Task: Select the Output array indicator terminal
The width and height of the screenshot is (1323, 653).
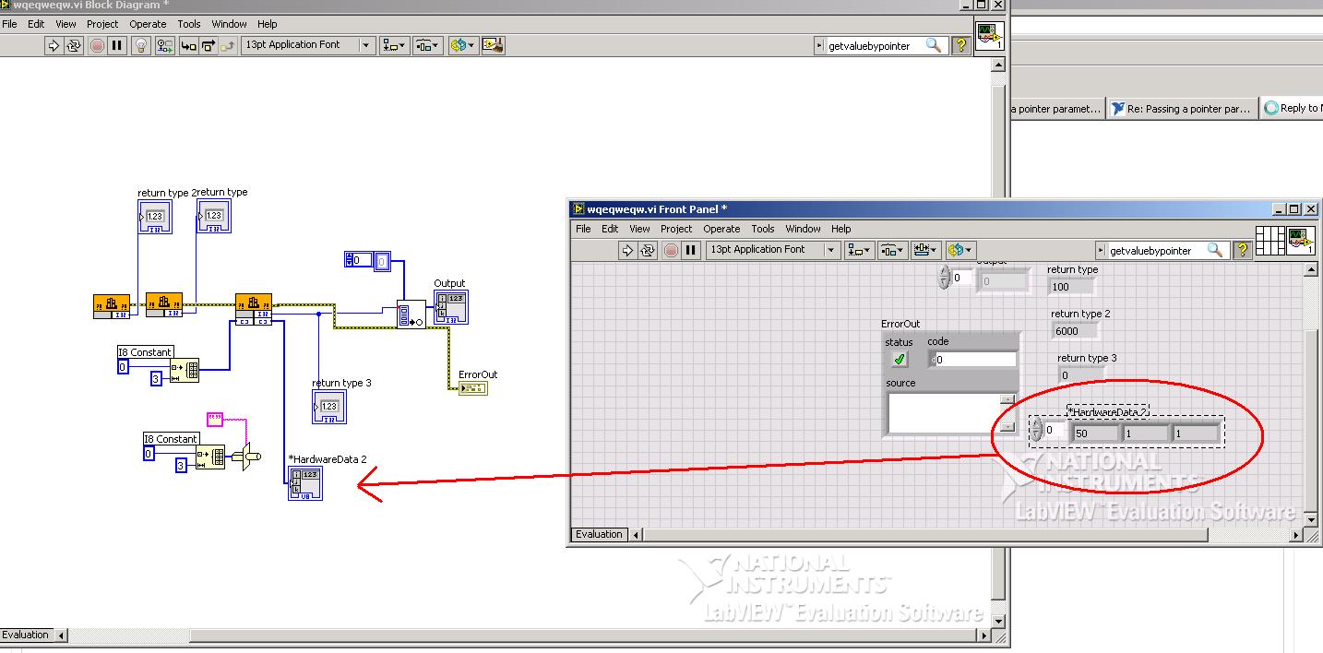Action: (451, 307)
